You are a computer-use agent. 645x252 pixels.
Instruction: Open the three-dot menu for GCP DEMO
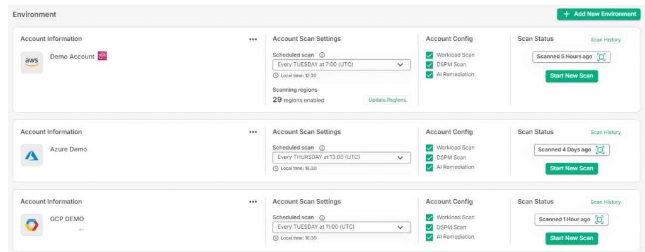coord(253,202)
